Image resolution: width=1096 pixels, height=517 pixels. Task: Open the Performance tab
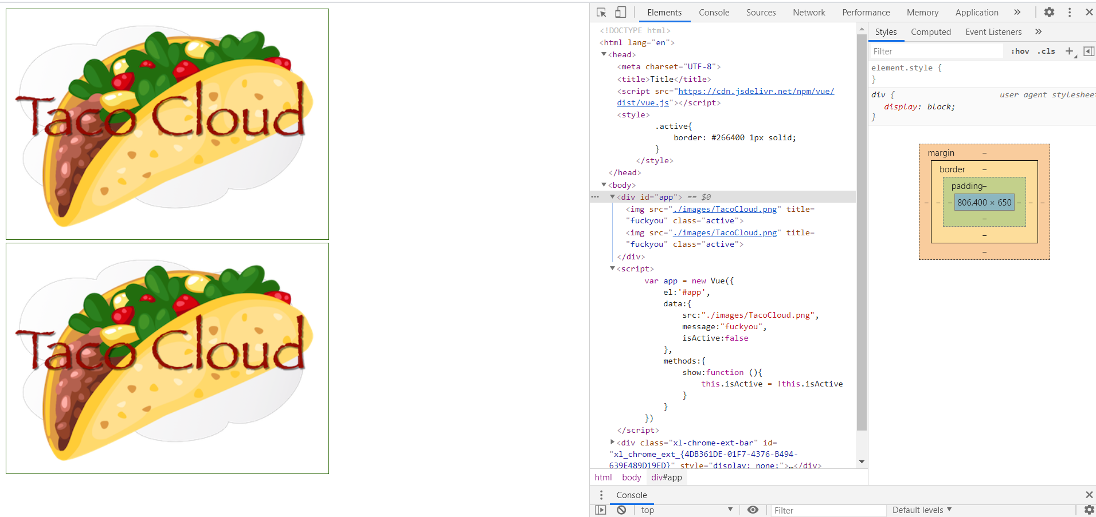(866, 12)
